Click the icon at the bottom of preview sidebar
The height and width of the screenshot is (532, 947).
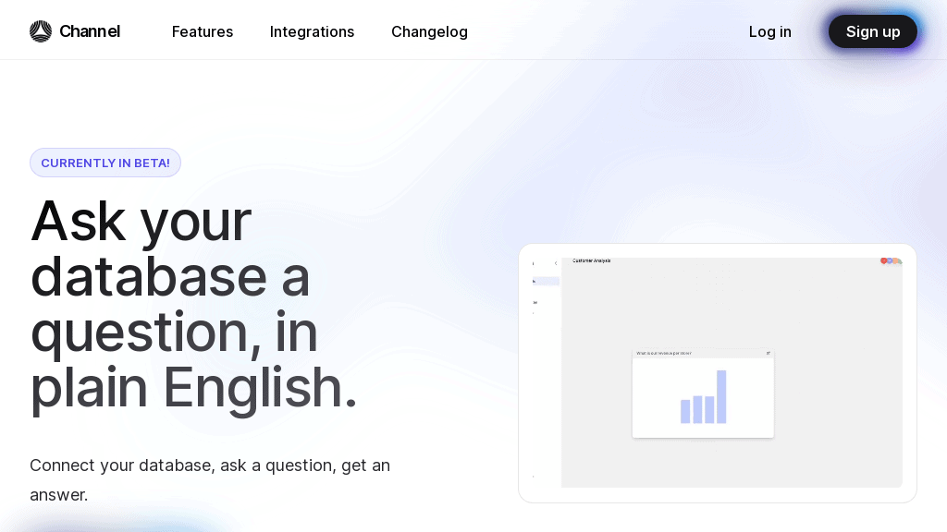pyautogui.click(x=534, y=477)
